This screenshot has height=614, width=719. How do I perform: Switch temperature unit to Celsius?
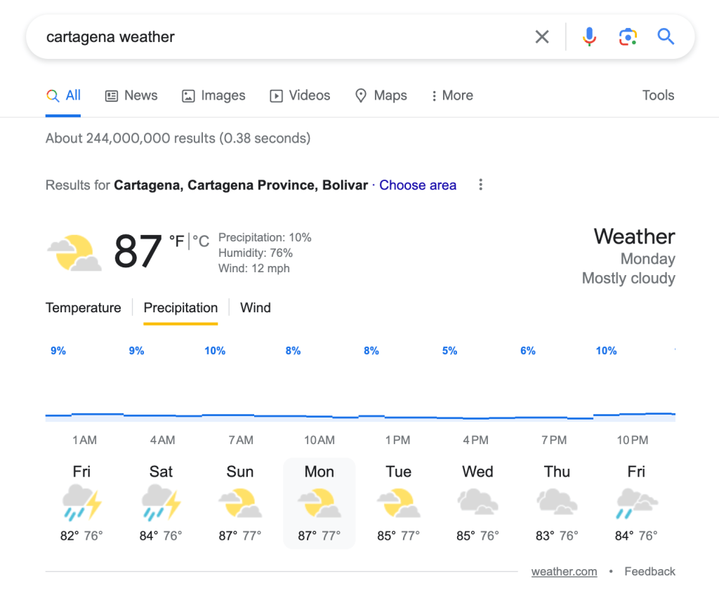coord(202,241)
